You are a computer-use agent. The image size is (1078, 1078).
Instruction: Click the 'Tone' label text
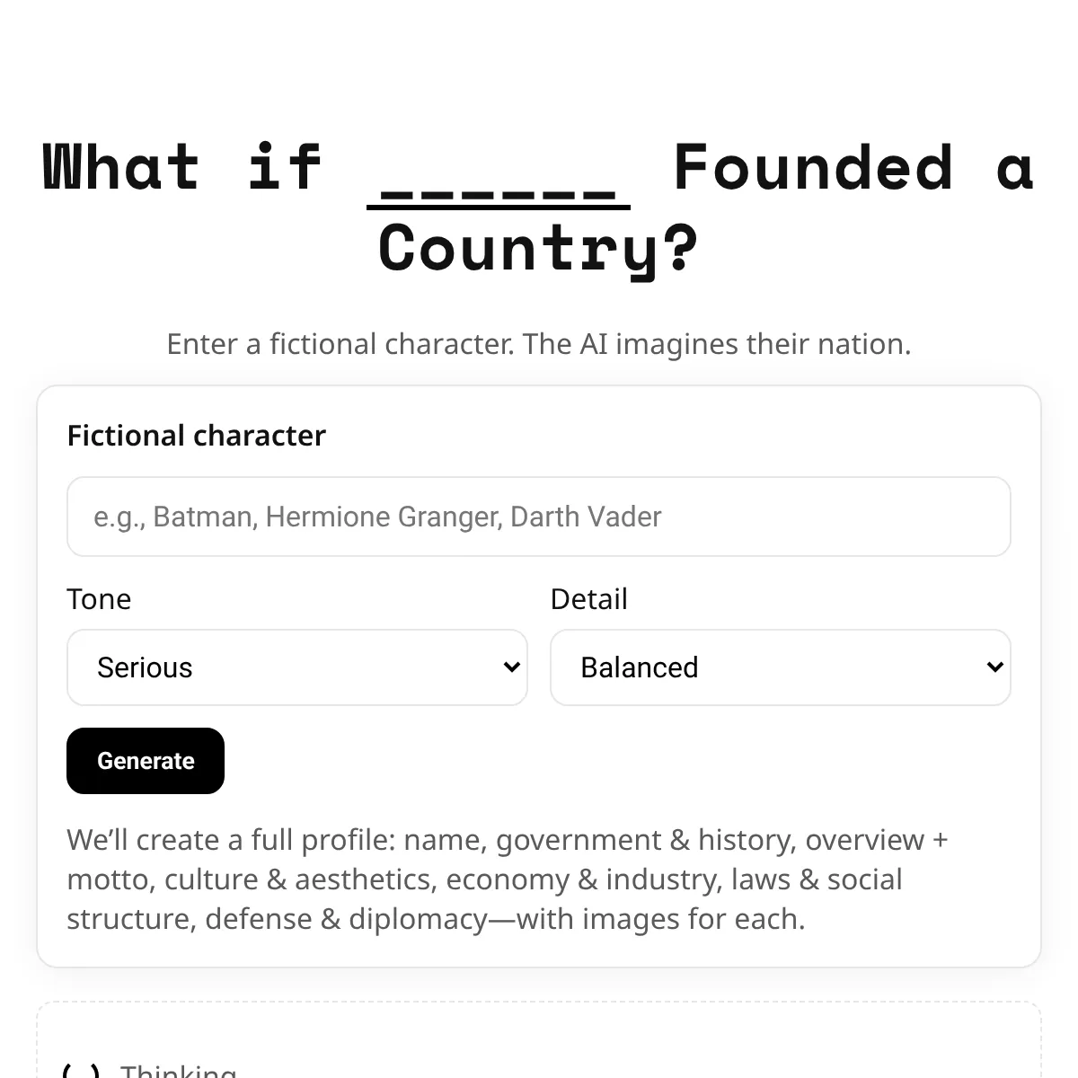pyautogui.click(x=99, y=599)
